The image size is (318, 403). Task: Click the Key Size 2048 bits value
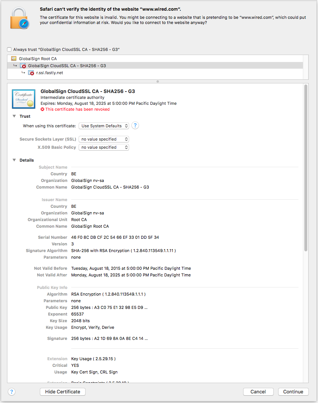(80, 321)
